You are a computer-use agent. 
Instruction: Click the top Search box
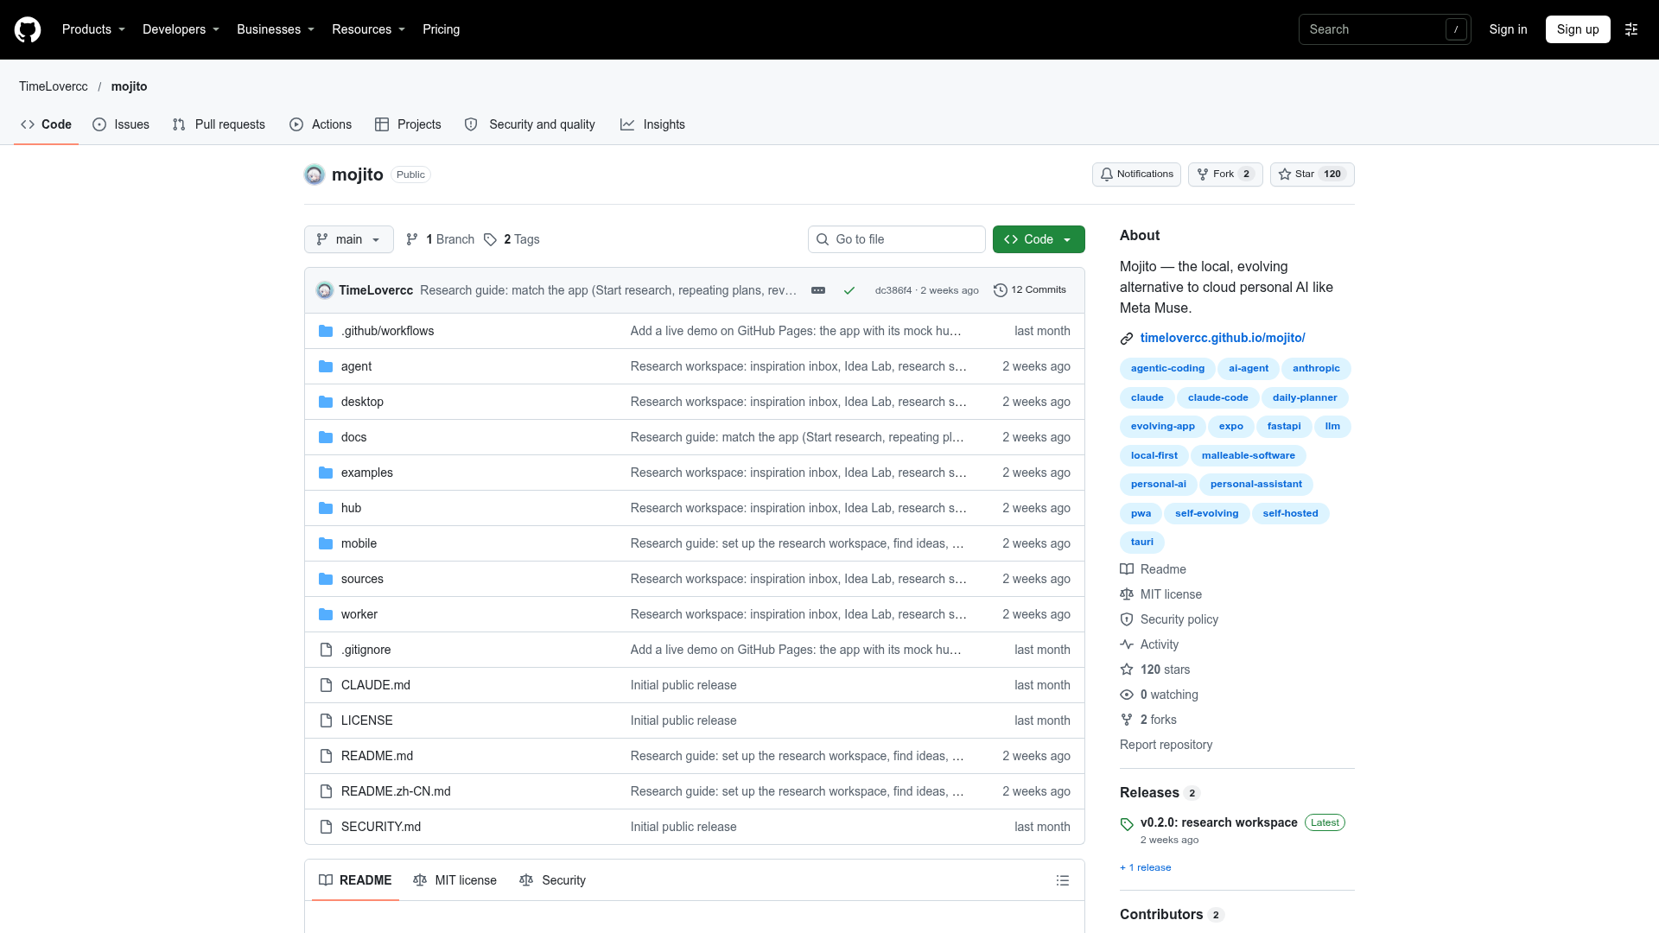[1384, 29]
